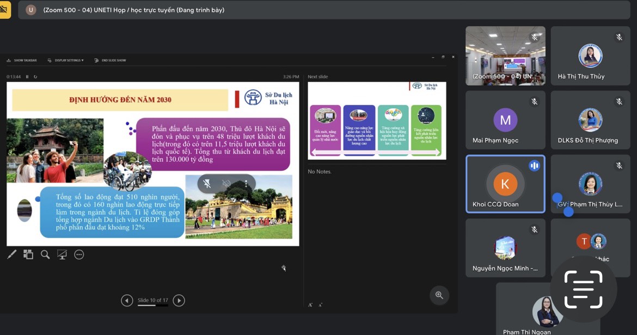Black out the slide show screen
The image size is (637, 335).
(x=62, y=255)
